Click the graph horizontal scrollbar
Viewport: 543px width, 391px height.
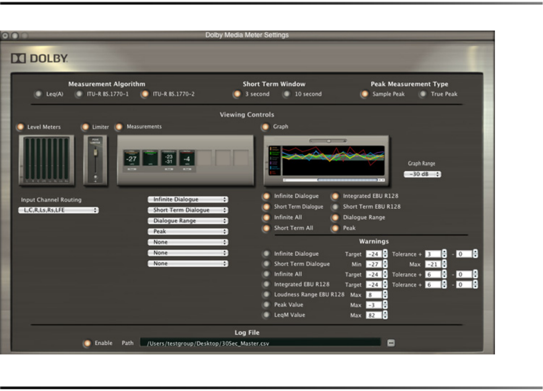click(334, 180)
